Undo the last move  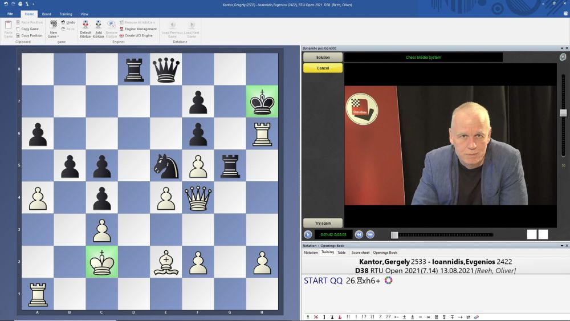(x=68, y=22)
